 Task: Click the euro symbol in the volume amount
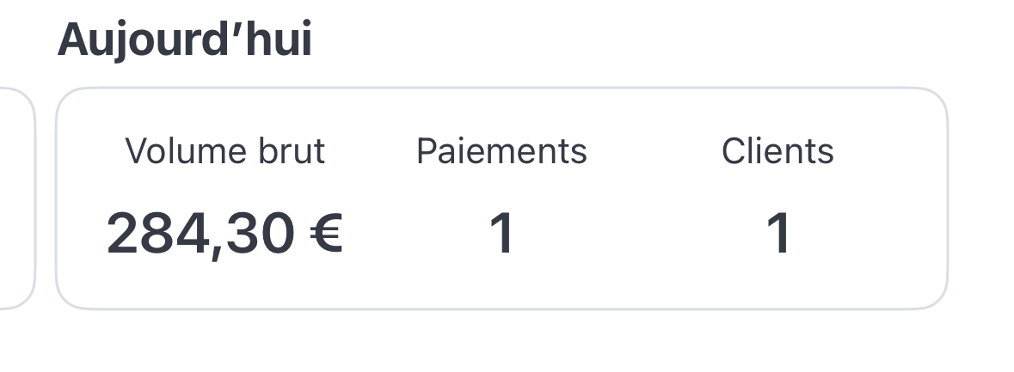point(325,234)
